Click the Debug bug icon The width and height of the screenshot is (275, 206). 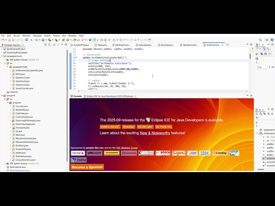coord(37,40)
